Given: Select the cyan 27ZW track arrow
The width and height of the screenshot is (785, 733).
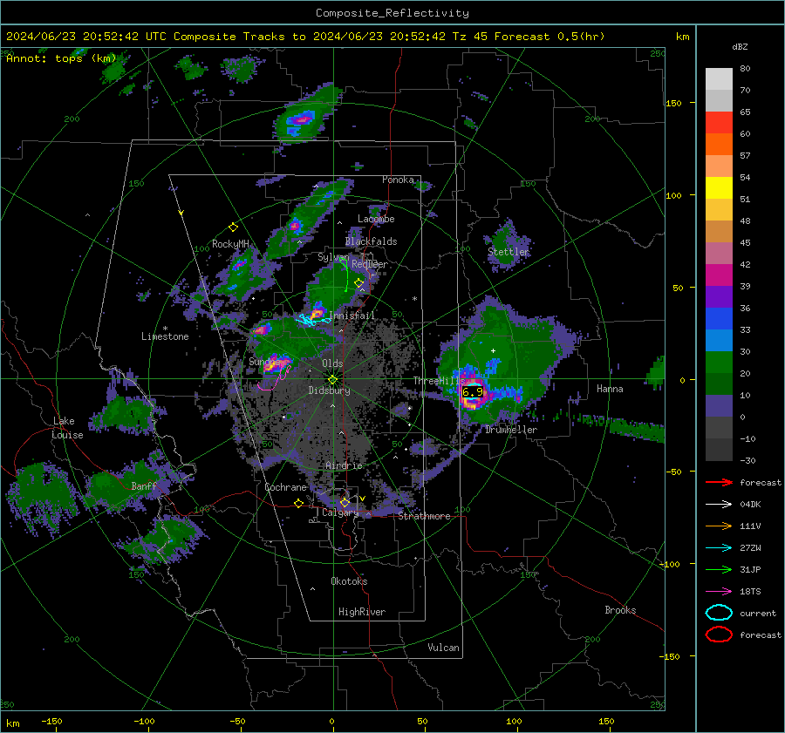Looking at the screenshot, I should (719, 548).
